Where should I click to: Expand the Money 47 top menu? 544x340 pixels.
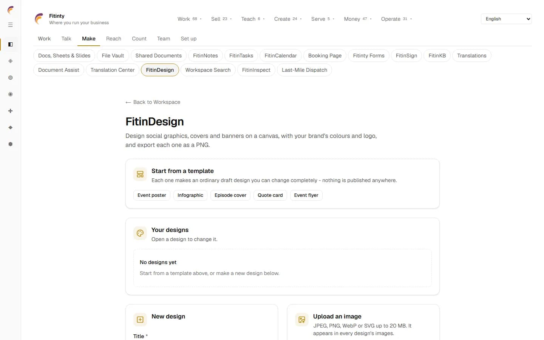[358, 19]
